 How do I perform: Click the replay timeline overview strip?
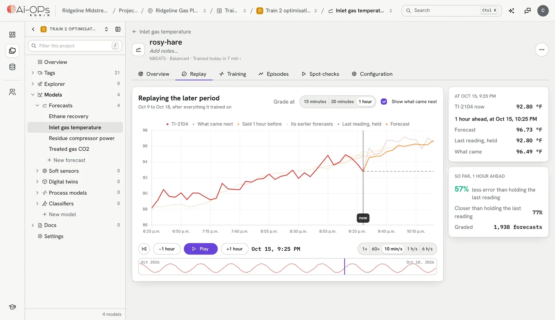(288, 267)
